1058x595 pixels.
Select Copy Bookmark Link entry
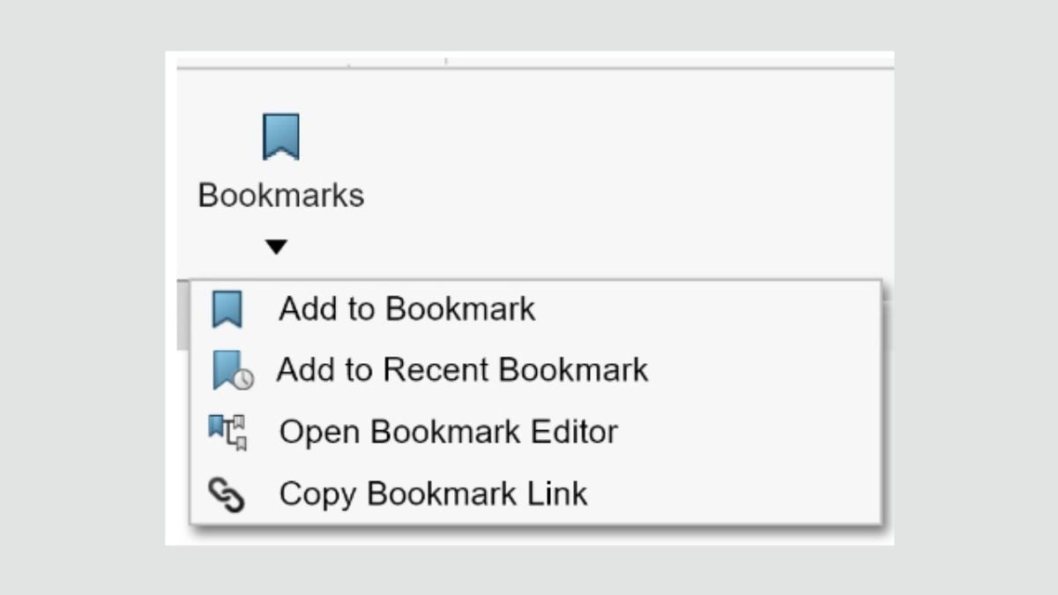point(433,494)
